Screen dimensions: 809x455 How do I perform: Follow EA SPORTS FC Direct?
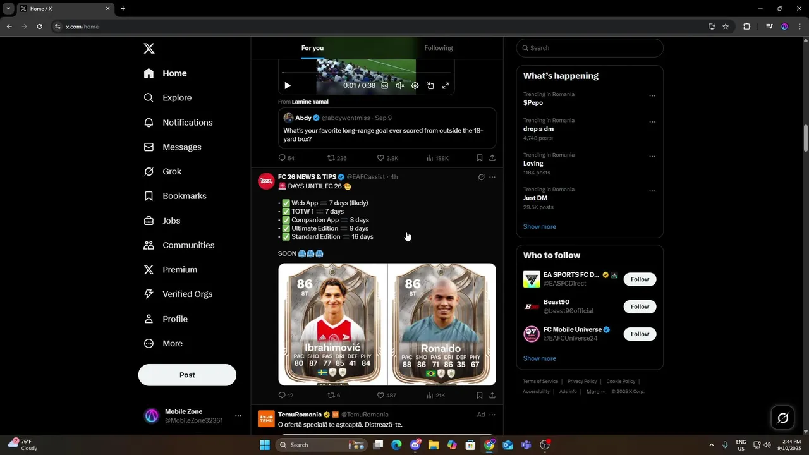tap(640, 279)
